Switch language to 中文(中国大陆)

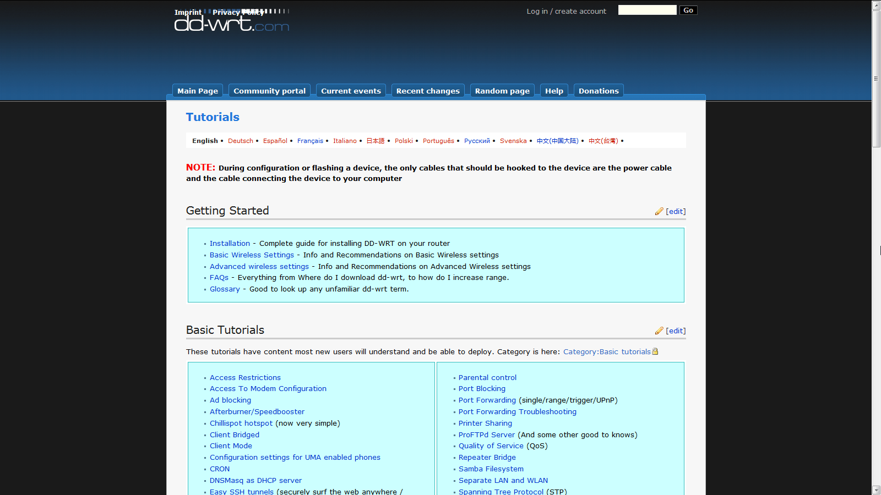point(557,141)
